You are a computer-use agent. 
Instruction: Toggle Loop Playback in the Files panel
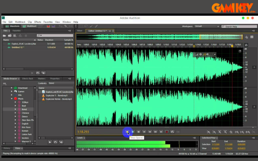[x=38, y=73]
